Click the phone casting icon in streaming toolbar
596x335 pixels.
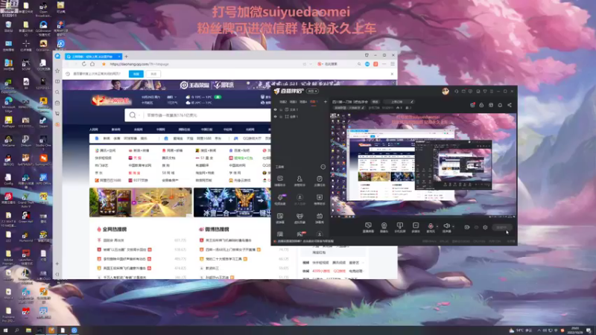coord(399,226)
